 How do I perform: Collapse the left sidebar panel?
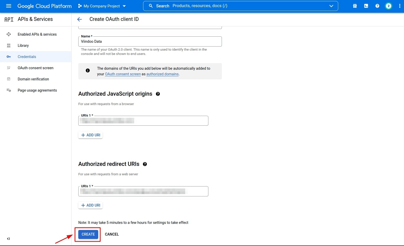(8, 239)
